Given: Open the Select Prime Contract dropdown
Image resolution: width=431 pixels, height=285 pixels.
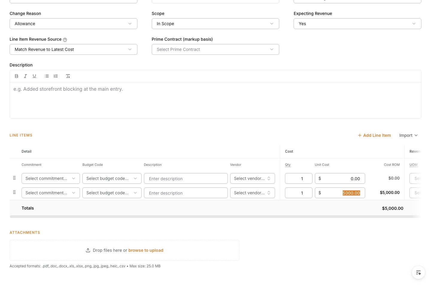Looking at the screenshot, I should click(215, 49).
